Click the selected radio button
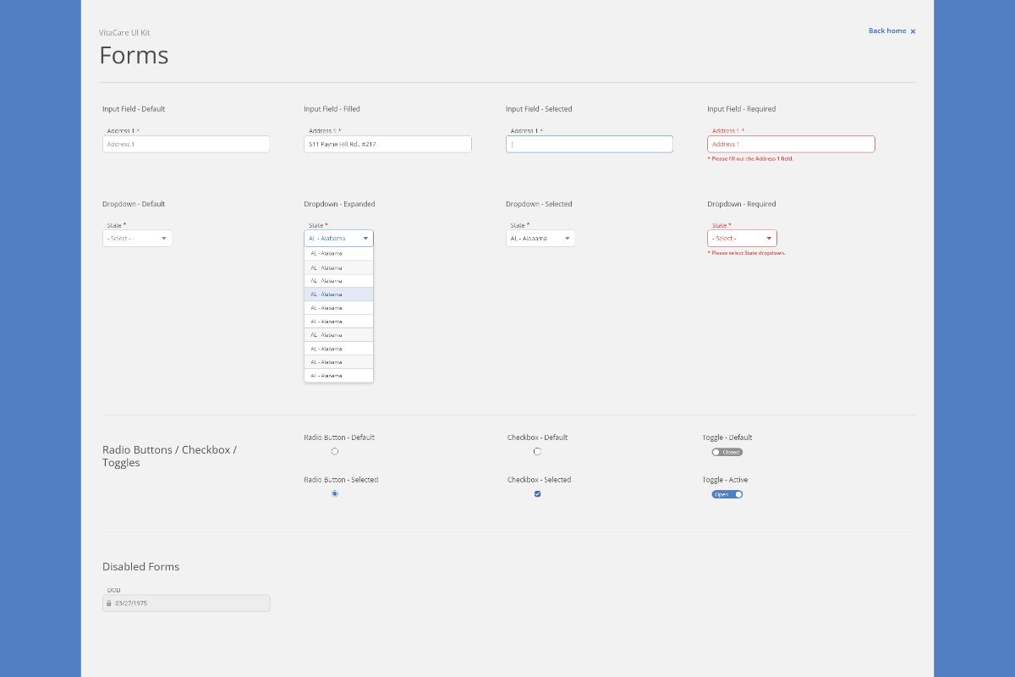Image resolution: width=1015 pixels, height=677 pixels. tap(335, 493)
